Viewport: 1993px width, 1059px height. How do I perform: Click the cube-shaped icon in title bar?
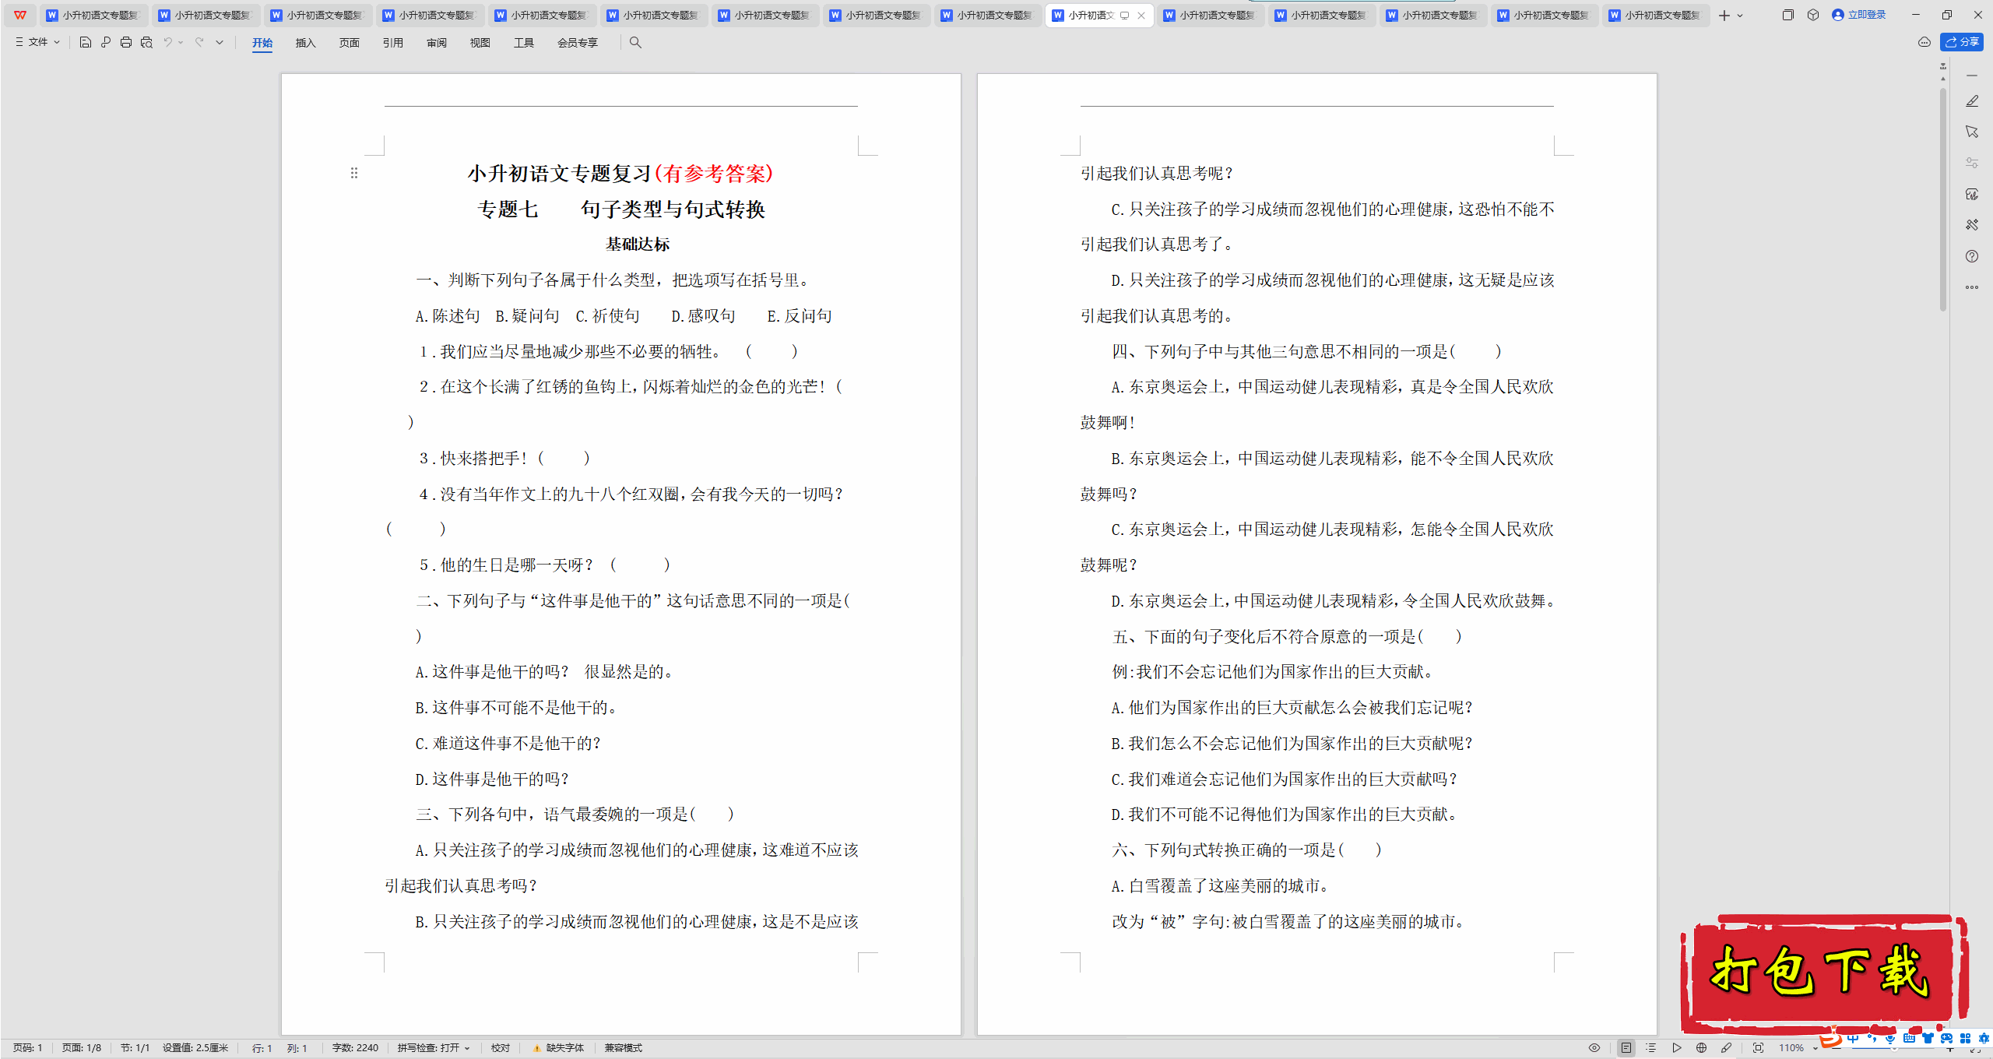coord(1813,15)
